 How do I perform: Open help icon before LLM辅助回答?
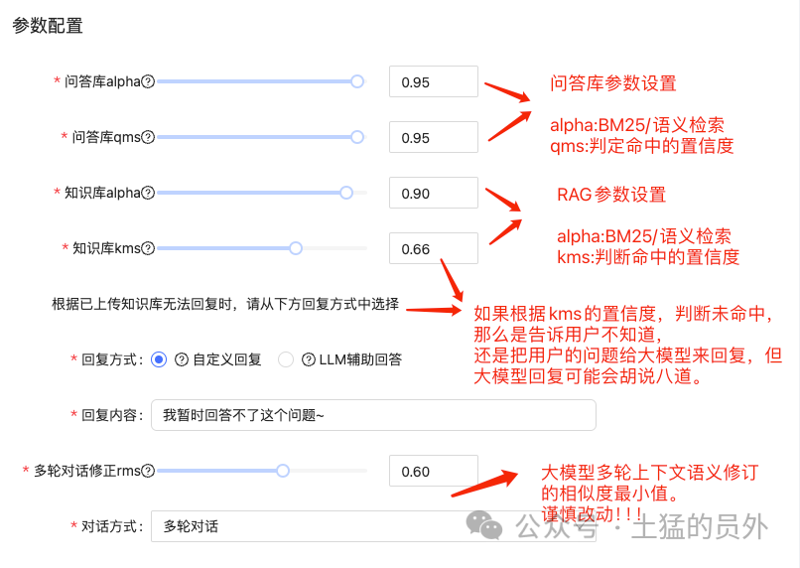308,359
